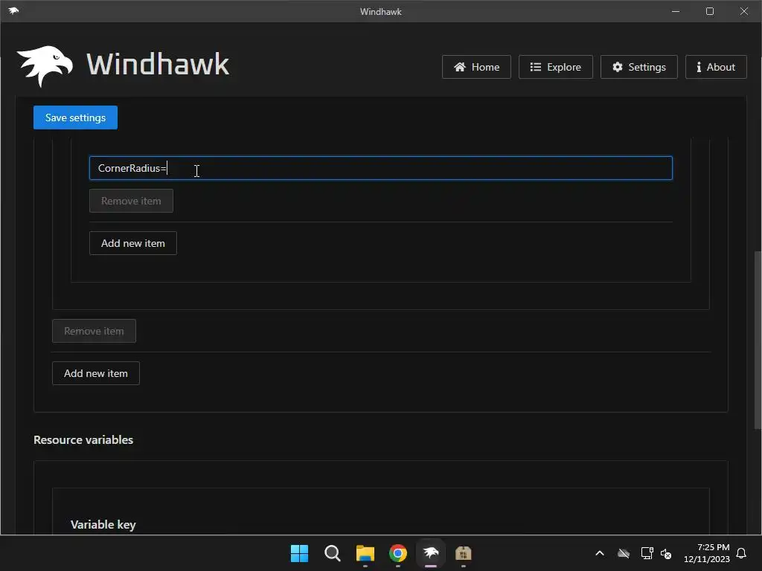762x571 pixels.
Task: Show hidden system tray icons
Action: [x=600, y=553]
